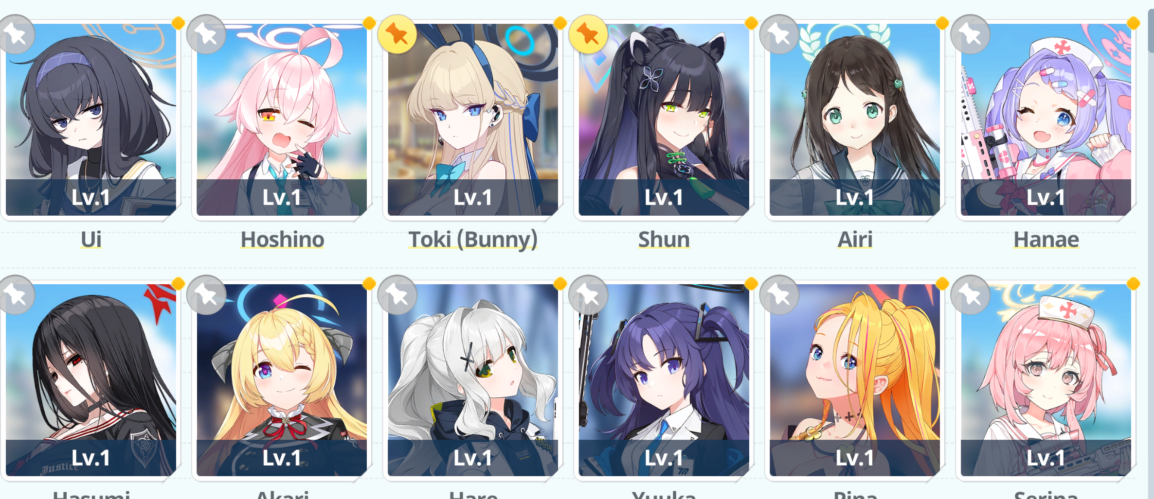Toggle the pin on Hare's card
This screenshot has width=1154, height=499.
point(397,294)
